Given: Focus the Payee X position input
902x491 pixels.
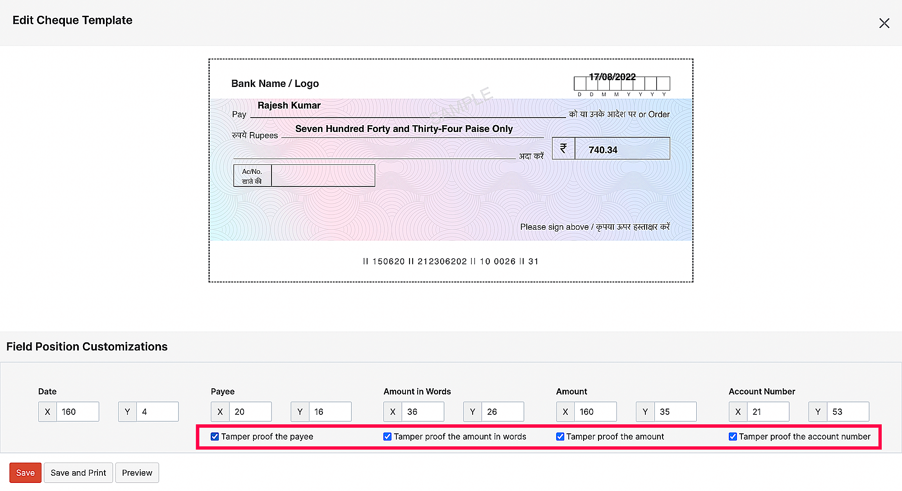Looking at the screenshot, I should 250,412.
